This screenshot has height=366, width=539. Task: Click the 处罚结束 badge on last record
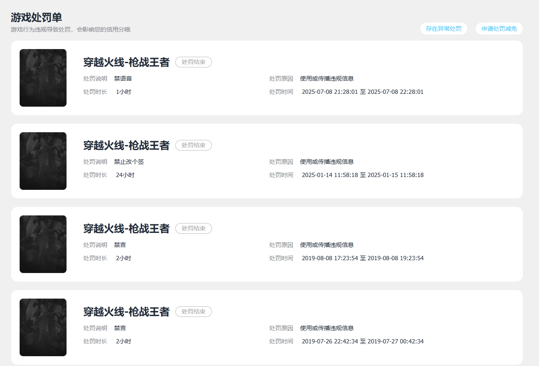click(x=194, y=311)
